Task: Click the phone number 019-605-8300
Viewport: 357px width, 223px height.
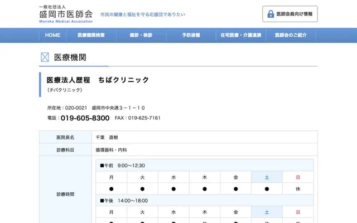Action: click(85, 118)
